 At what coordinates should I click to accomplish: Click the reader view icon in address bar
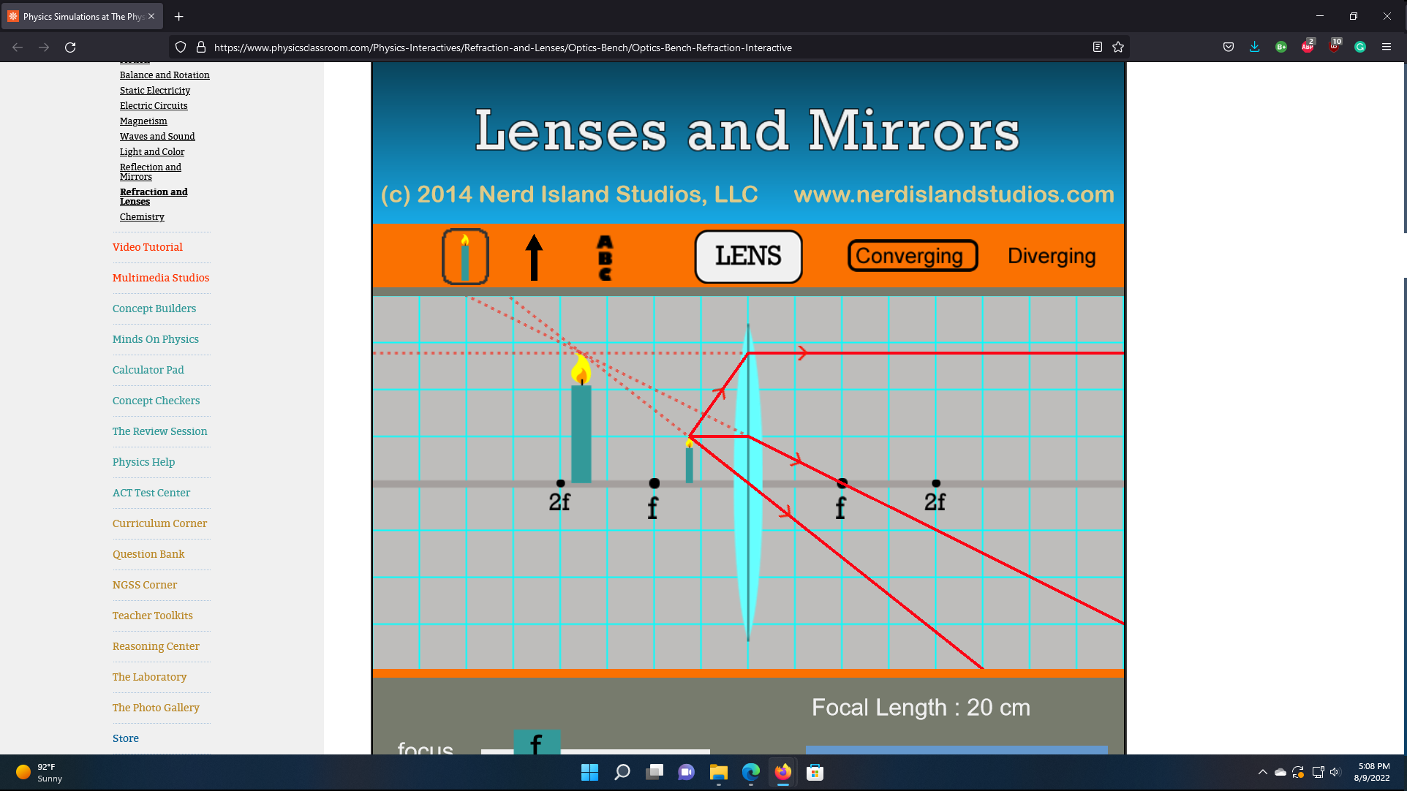point(1097,47)
